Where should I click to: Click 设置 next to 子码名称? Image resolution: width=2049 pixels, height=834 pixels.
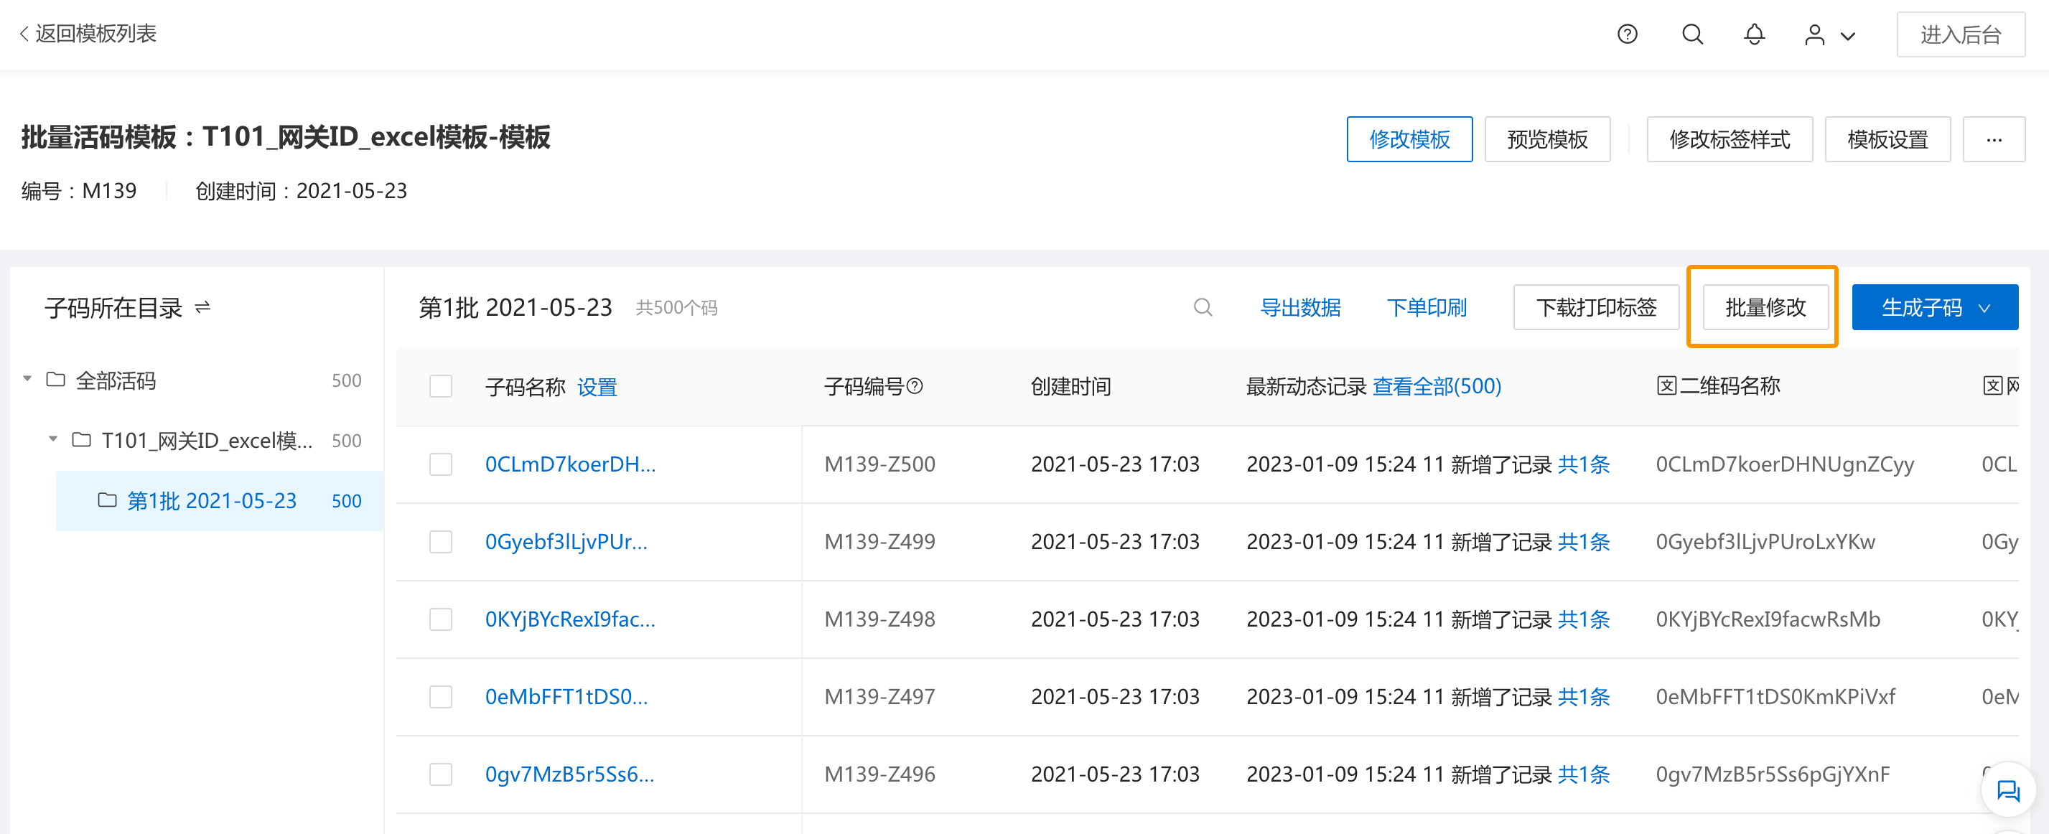tap(597, 387)
